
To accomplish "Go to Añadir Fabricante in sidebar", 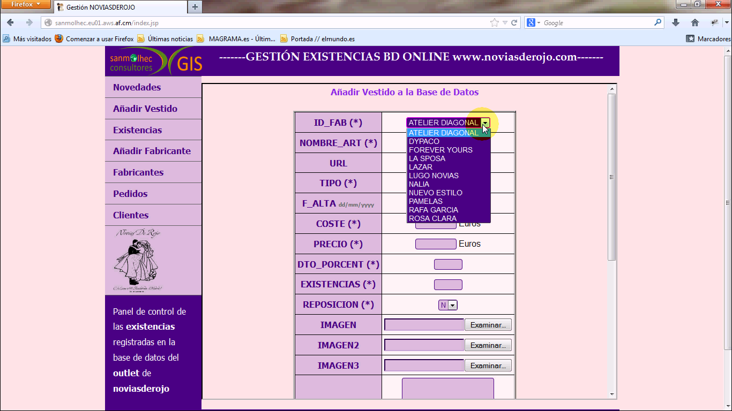I will (x=152, y=151).
